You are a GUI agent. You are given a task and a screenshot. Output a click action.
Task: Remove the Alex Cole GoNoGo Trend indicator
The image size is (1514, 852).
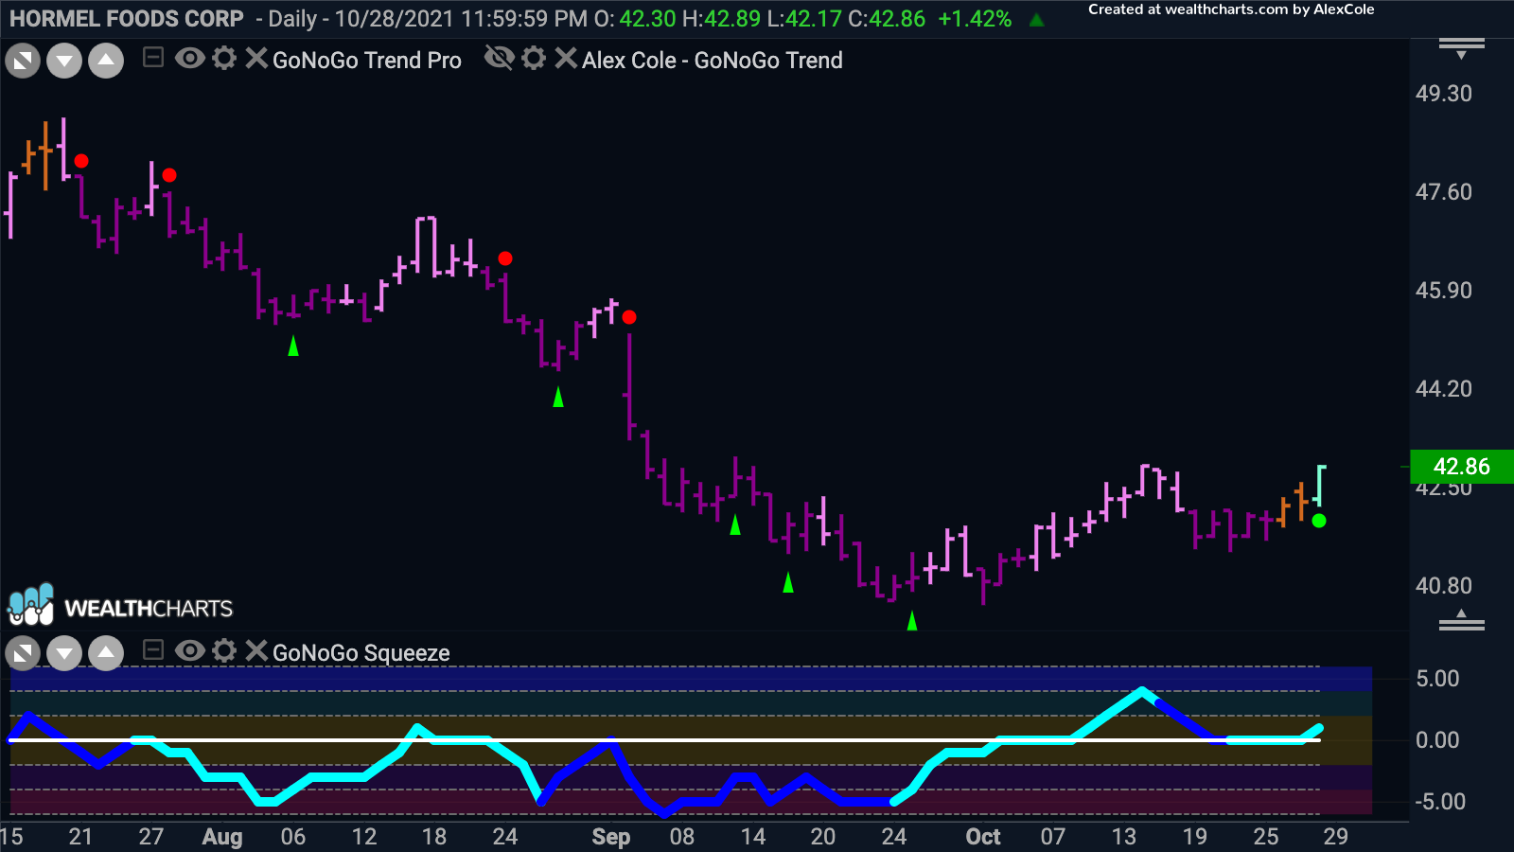pyautogui.click(x=565, y=58)
